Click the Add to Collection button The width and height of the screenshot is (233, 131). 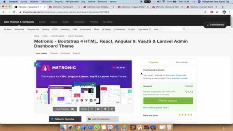point(103,119)
